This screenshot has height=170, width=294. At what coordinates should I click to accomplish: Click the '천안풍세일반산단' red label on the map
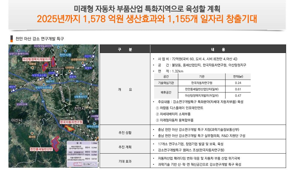pos(41,149)
